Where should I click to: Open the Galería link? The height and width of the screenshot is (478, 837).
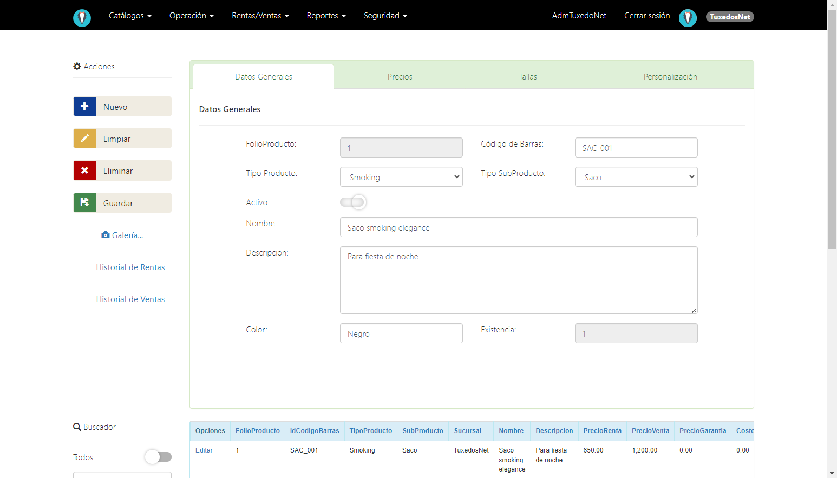[x=122, y=235]
